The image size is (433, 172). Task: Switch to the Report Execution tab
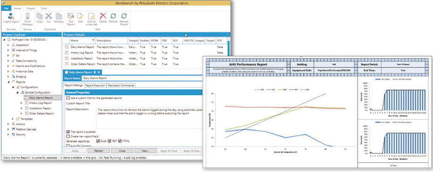[x=95, y=85]
